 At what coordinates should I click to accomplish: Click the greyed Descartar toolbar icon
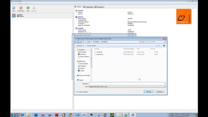34,8
